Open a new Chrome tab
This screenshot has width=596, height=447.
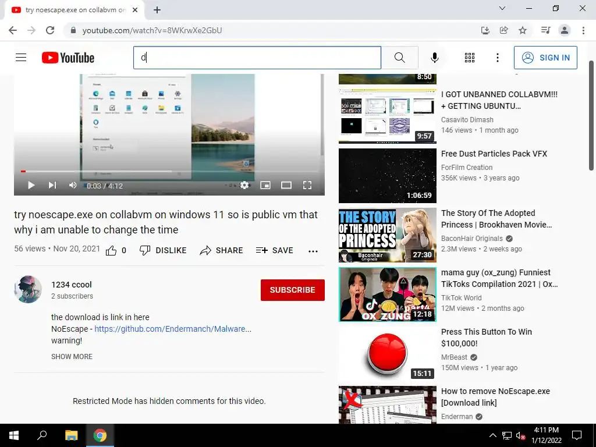point(157,10)
